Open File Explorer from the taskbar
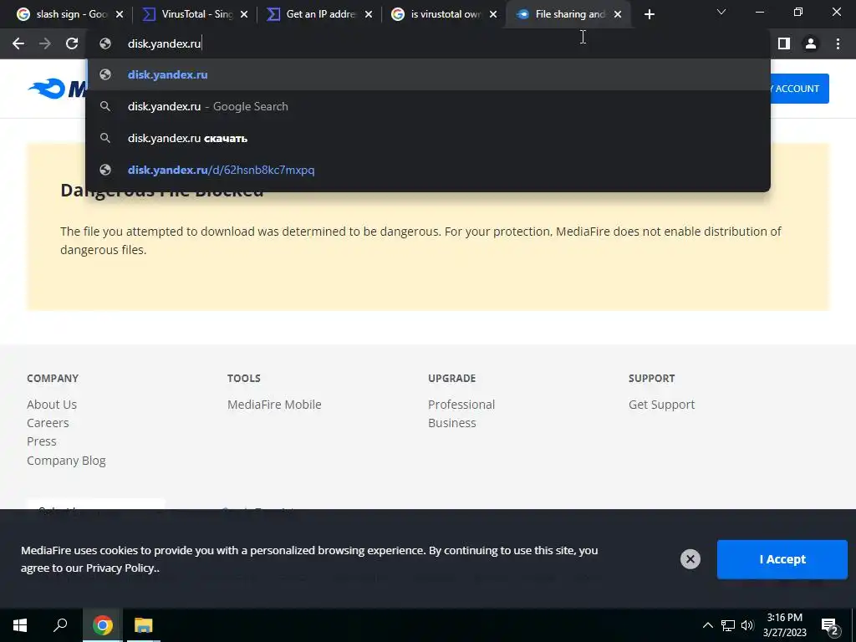Screen dimensions: 856x642 click(143, 625)
